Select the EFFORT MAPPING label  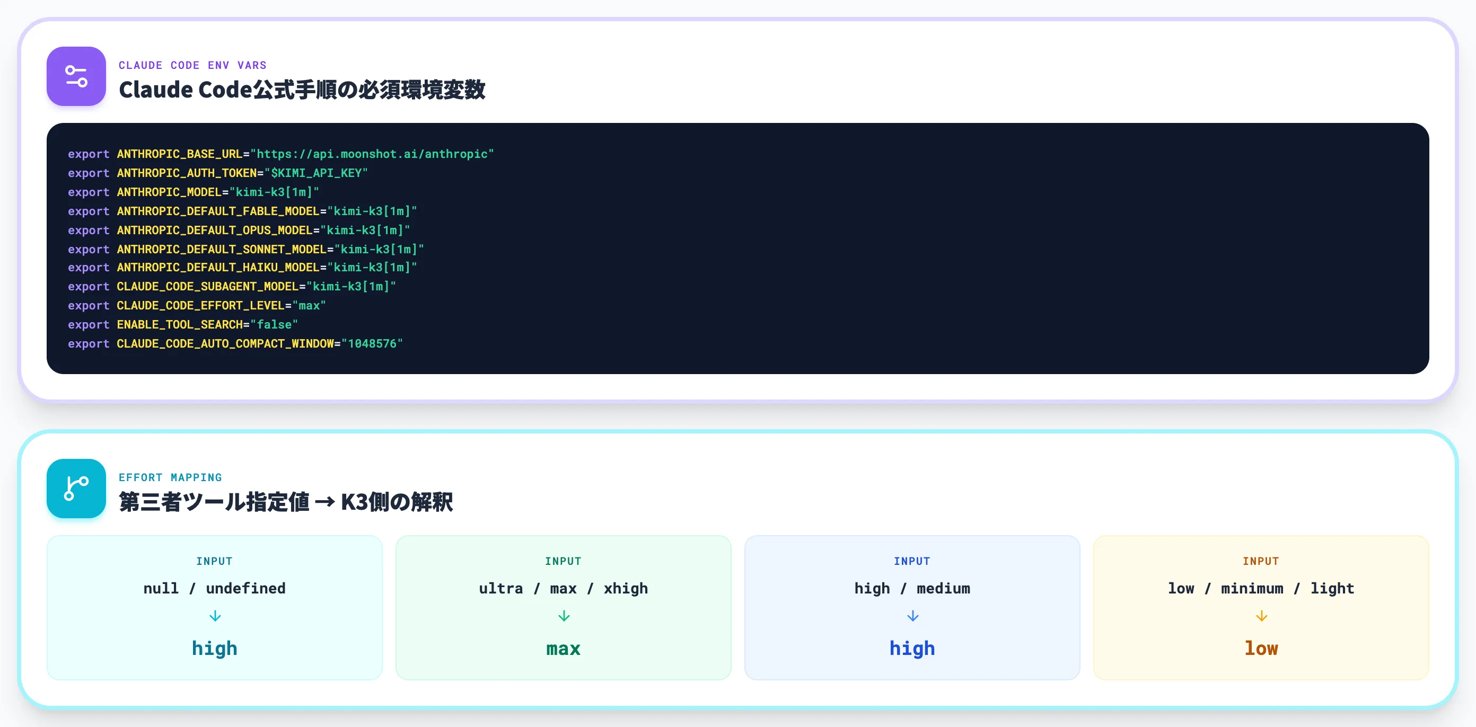[x=170, y=477]
